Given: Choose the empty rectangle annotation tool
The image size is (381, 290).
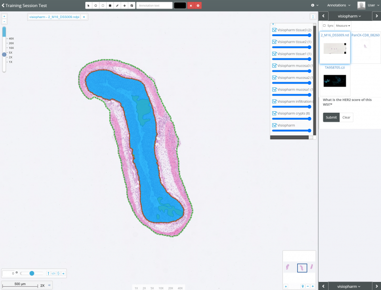Looking at the screenshot, I should coord(103,5).
